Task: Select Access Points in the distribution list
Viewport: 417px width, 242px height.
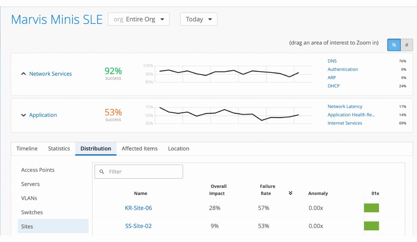Action: 38,170
